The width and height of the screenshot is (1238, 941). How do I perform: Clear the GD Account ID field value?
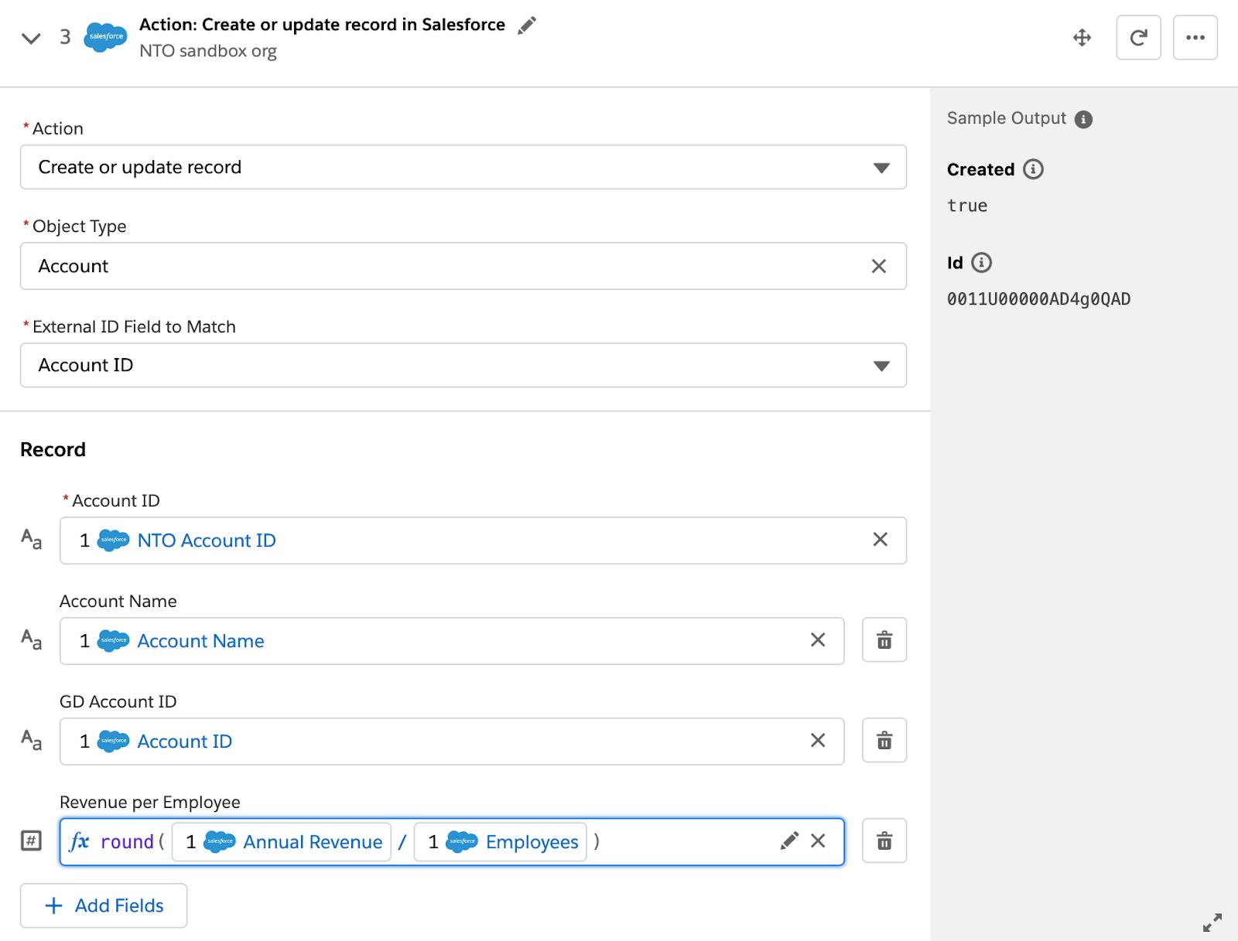818,741
